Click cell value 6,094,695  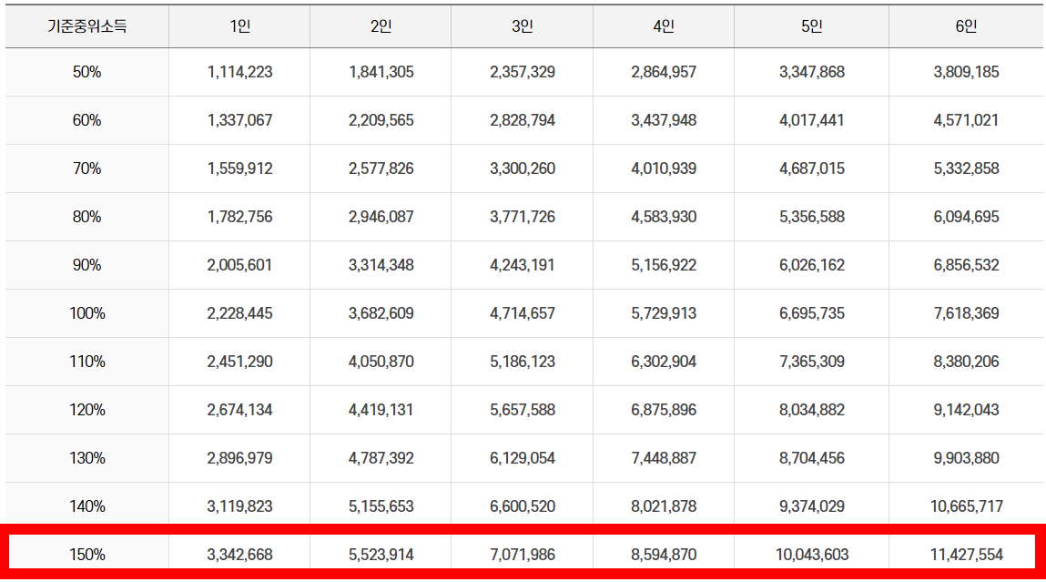pyautogui.click(x=966, y=217)
